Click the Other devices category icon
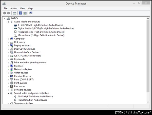 12,73
